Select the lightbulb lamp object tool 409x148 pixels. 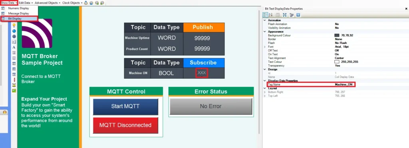point(14,25)
